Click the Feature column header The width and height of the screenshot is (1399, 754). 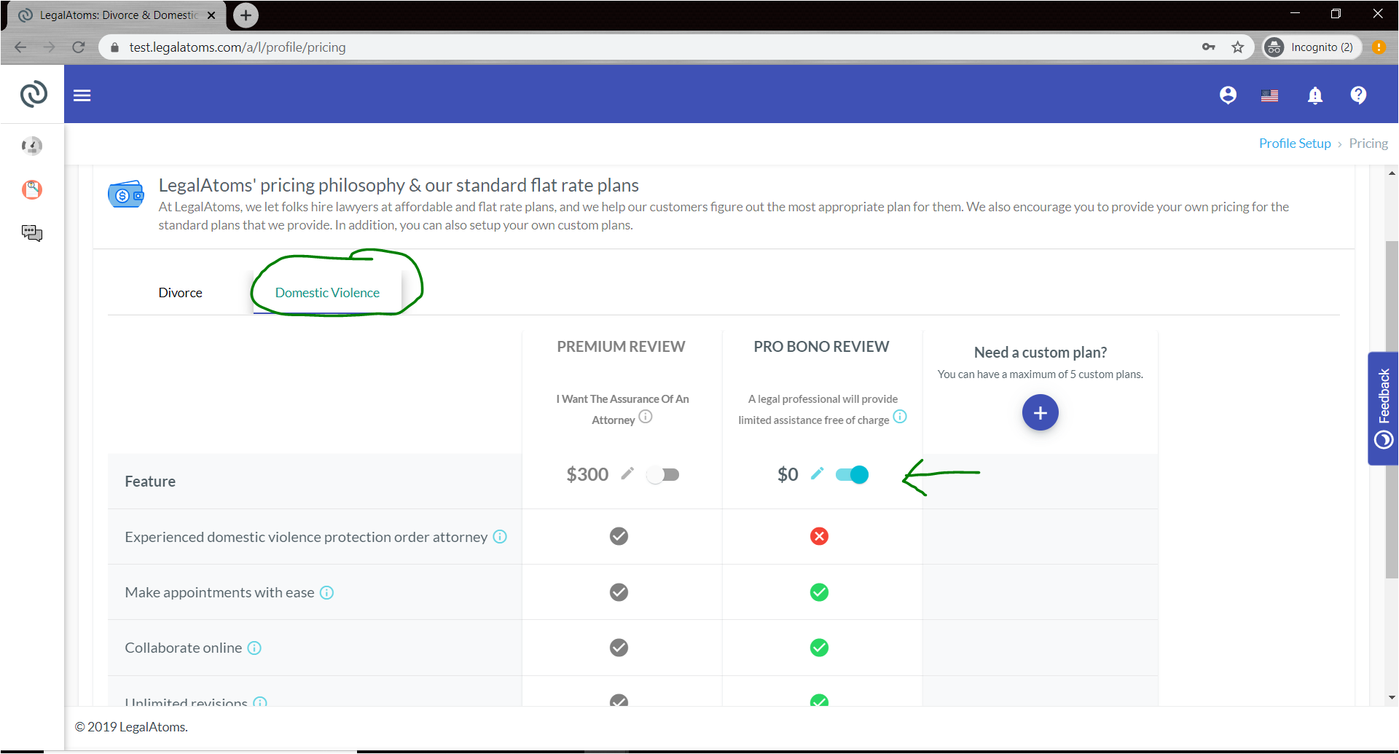[x=150, y=482]
